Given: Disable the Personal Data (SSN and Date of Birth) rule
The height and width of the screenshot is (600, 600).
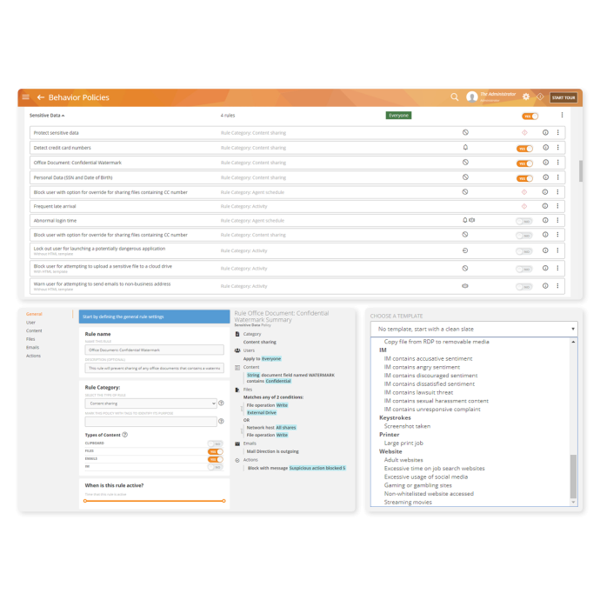Looking at the screenshot, I should (523, 177).
